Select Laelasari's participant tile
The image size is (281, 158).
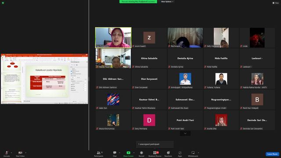pos(257,58)
